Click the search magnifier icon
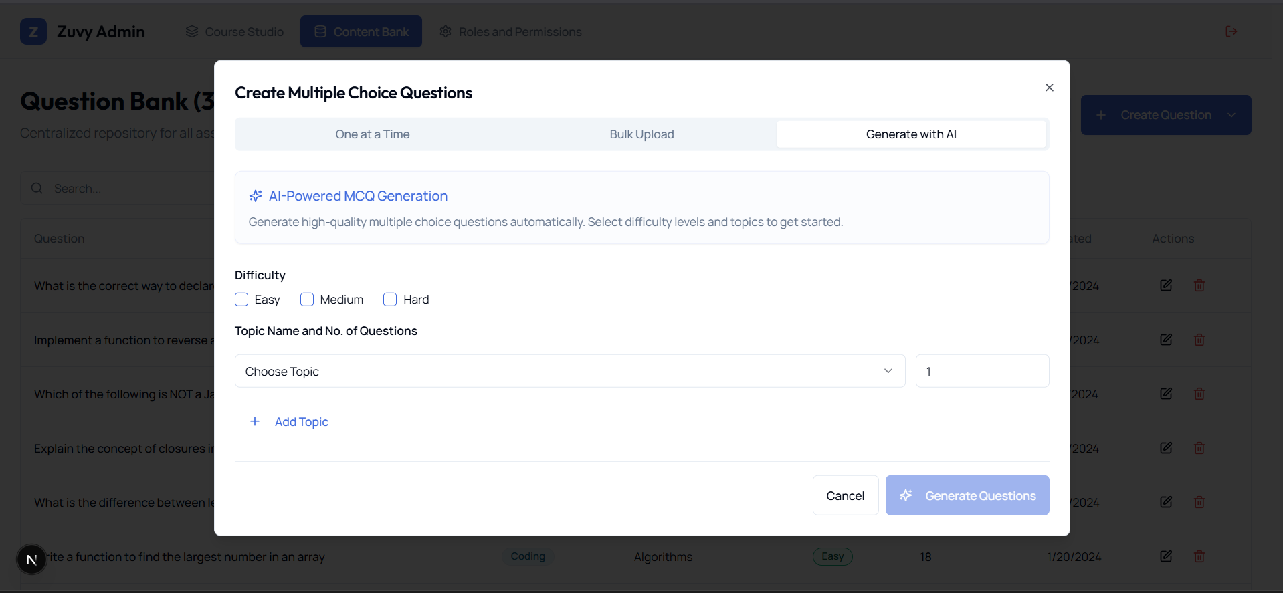The image size is (1283, 593). (37, 188)
